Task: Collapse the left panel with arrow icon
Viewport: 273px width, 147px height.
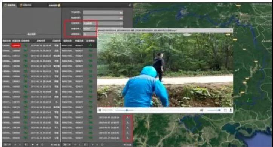Action: pyautogui.click(x=130, y=5)
